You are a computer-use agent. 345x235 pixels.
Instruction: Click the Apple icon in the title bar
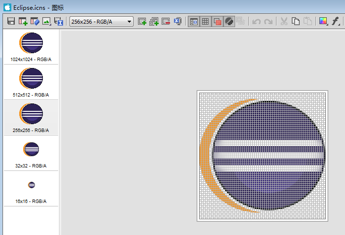click(7, 7)
